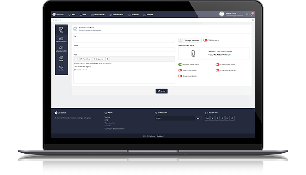Expand the Etiquetes dropdown in editor toolbar

99,59
